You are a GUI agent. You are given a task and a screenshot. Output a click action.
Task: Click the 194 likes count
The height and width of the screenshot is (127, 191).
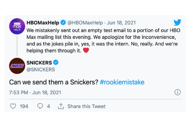point(24,106)
